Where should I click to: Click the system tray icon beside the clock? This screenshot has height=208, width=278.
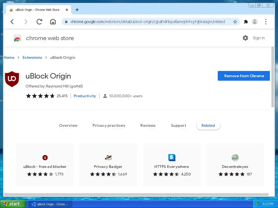pos(258,204)
